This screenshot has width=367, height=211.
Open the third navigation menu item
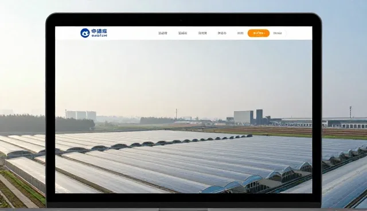pyautogui.click(x=202, y=33)
